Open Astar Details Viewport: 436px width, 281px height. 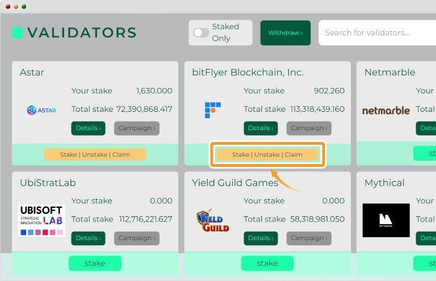[x=88, y=128]
